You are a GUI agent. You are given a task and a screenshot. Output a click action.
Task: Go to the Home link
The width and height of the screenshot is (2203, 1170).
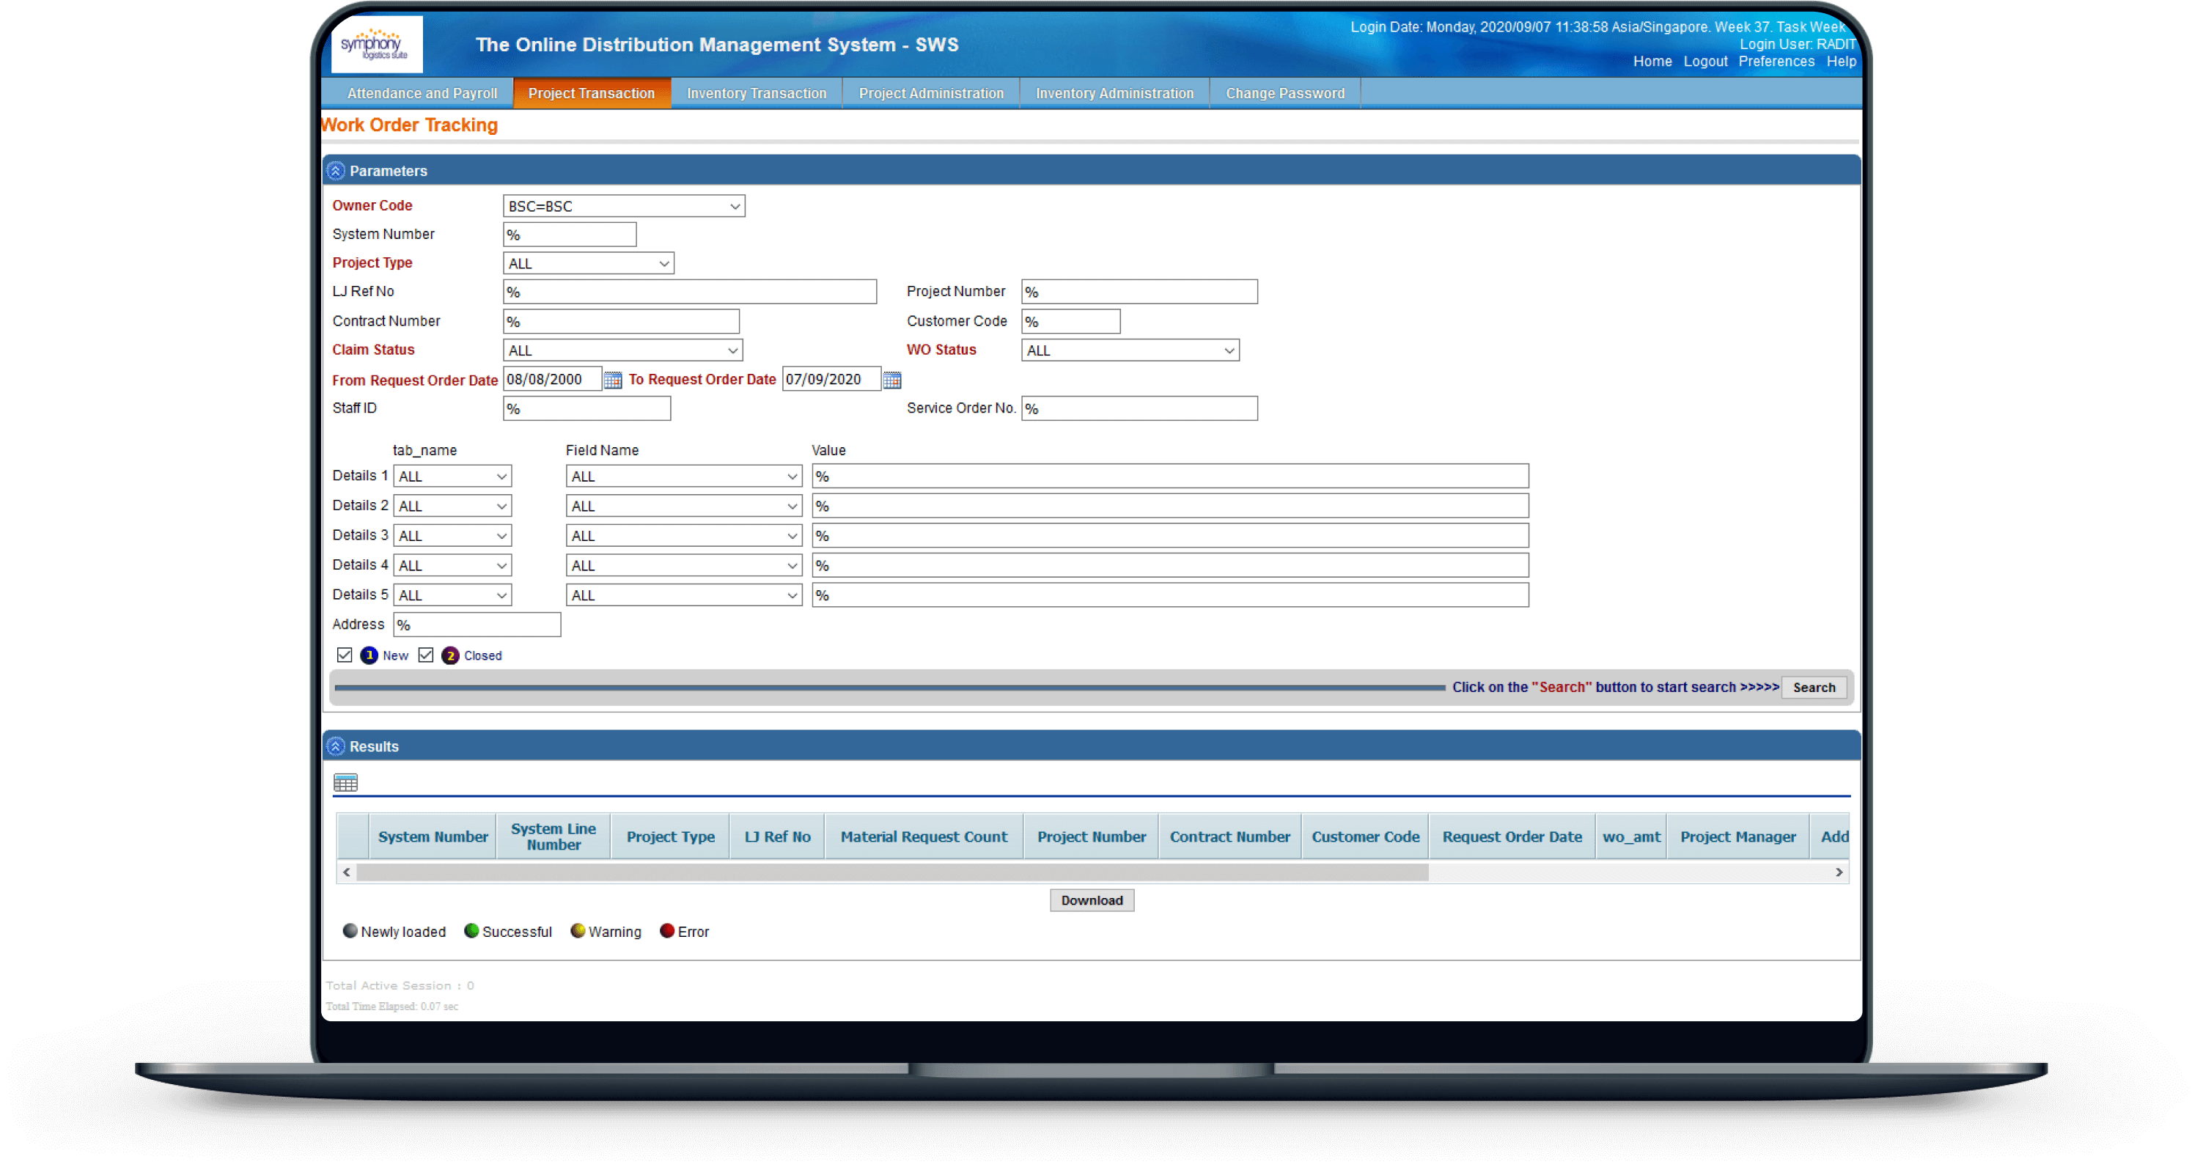(1652, 62)
